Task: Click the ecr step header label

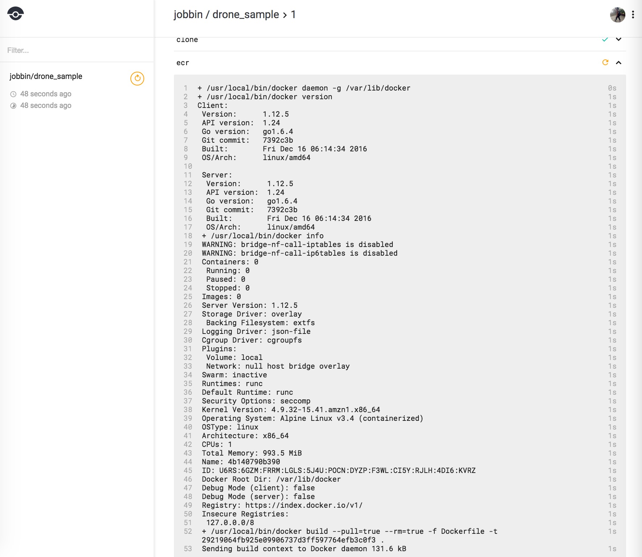Action: pyautogui.click(x=183, y=63)
